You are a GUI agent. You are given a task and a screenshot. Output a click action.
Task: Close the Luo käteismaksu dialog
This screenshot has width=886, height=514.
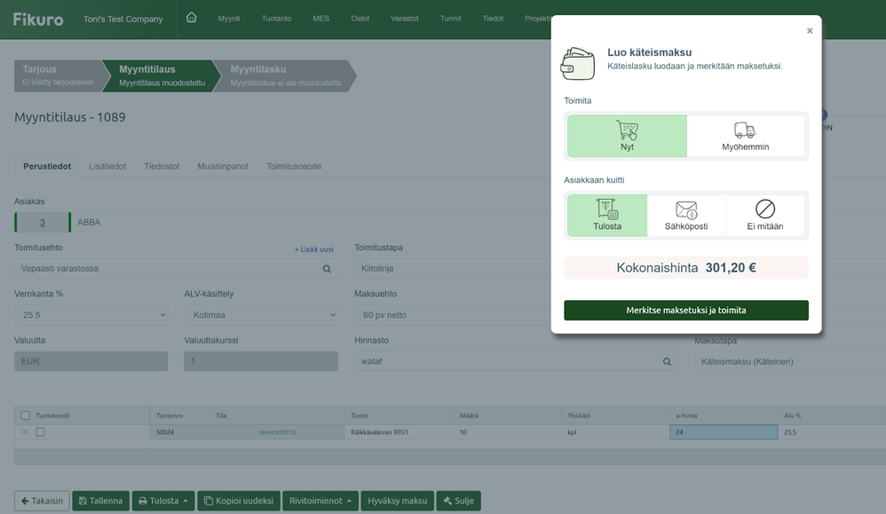tap(810, 30)
